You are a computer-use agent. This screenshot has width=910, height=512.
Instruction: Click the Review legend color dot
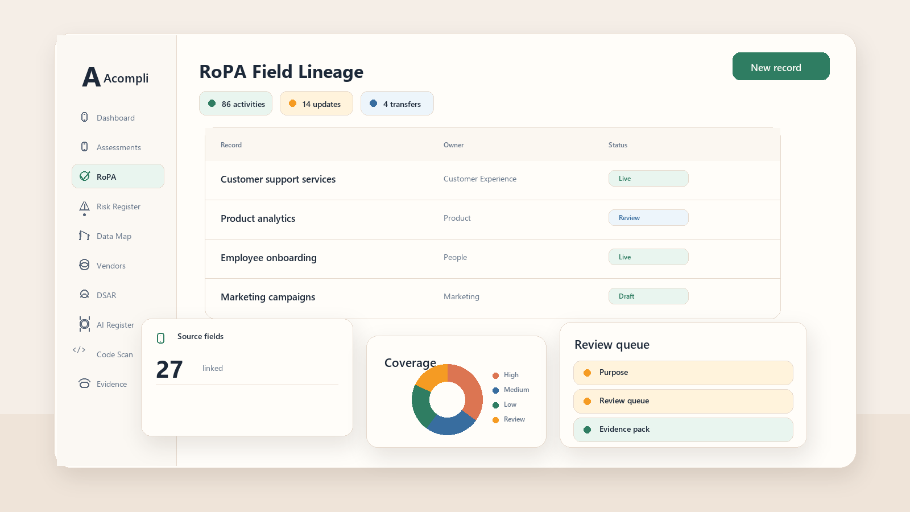click(x=495, y=420)
